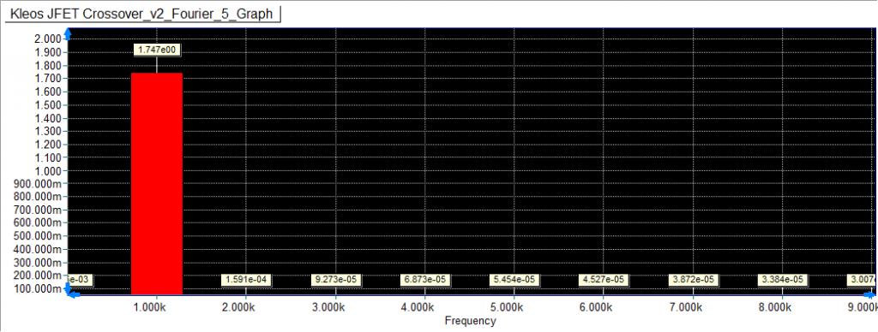Click the 5.000k tick label on x-axis
The width and height of the screenshot is (878, 332).
(x=513, y=307)
